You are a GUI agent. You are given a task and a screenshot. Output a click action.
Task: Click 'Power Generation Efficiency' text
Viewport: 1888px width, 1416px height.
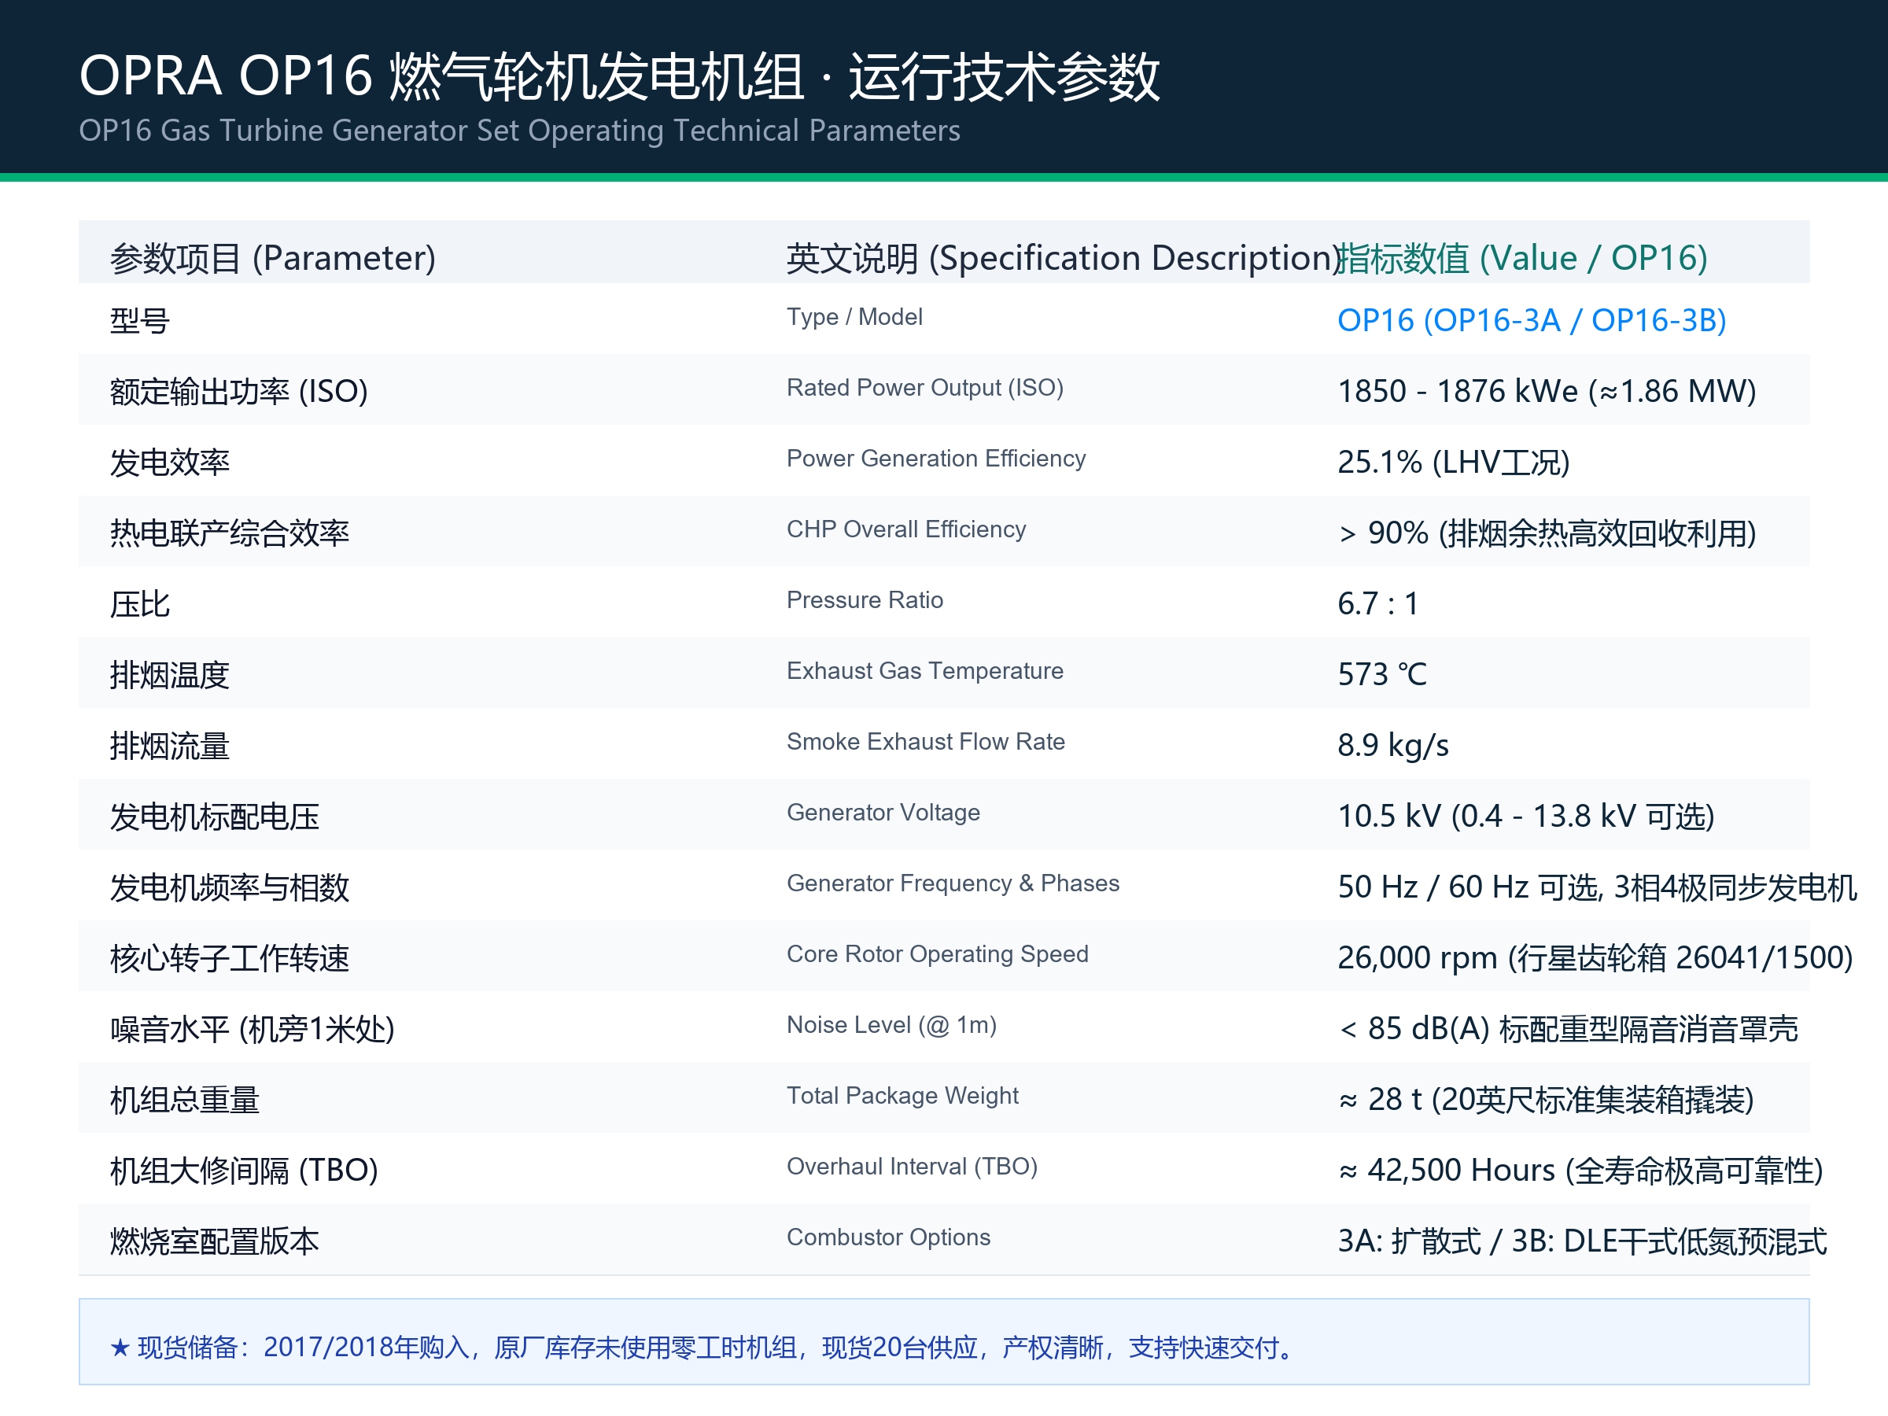click(x=935, y=459)
